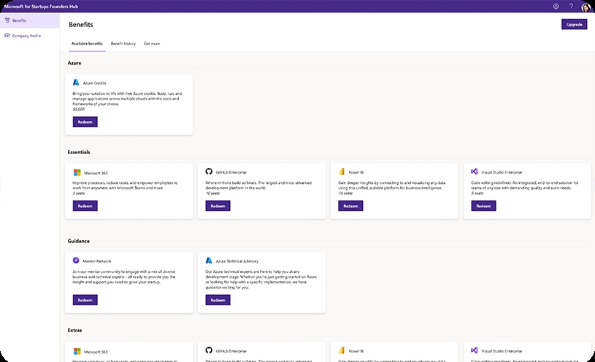Viewport: 595px width, 362px height.
Task: Click the Azure Technical Advisory icon
Action: click(x=209, y=261)
